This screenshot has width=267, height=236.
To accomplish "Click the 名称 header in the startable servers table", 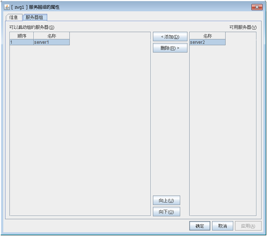I will point(52,36).
